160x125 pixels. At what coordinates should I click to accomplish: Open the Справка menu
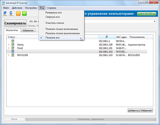51,8
